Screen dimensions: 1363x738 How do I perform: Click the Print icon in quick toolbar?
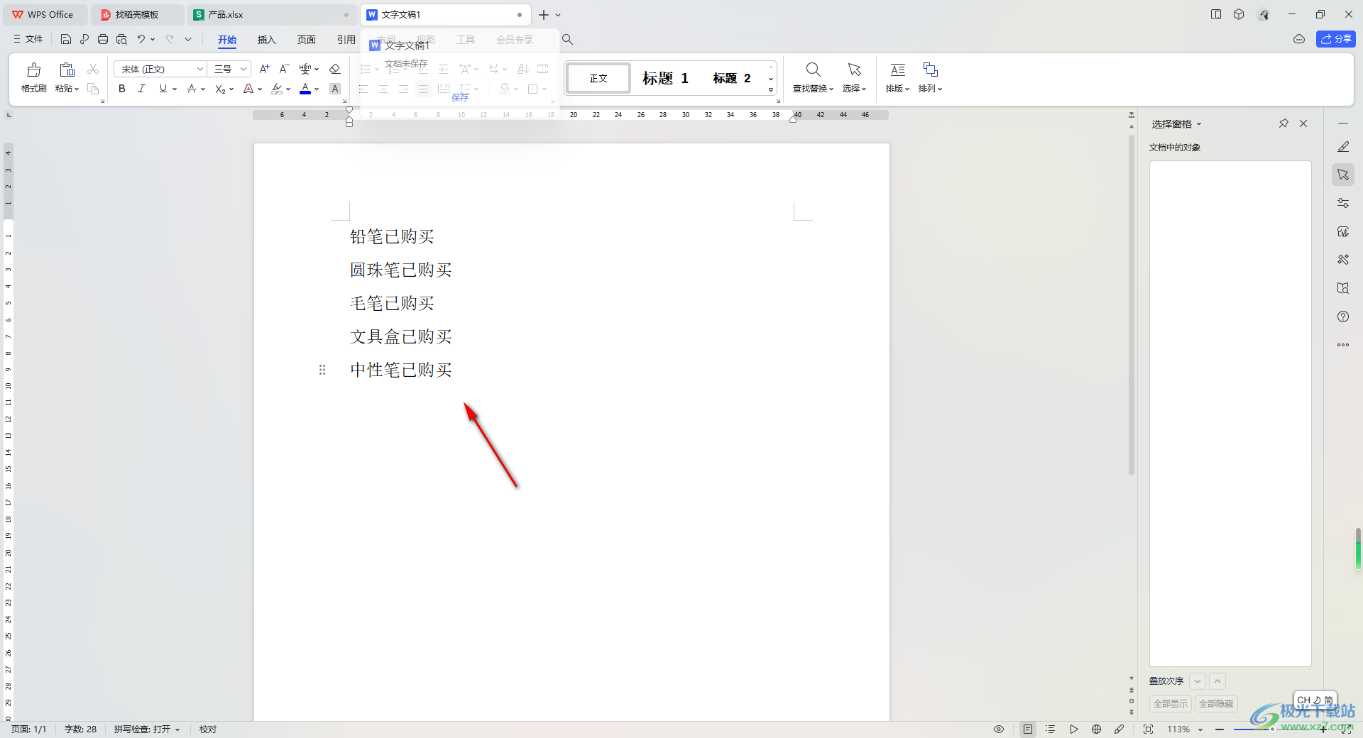point(103,40)
